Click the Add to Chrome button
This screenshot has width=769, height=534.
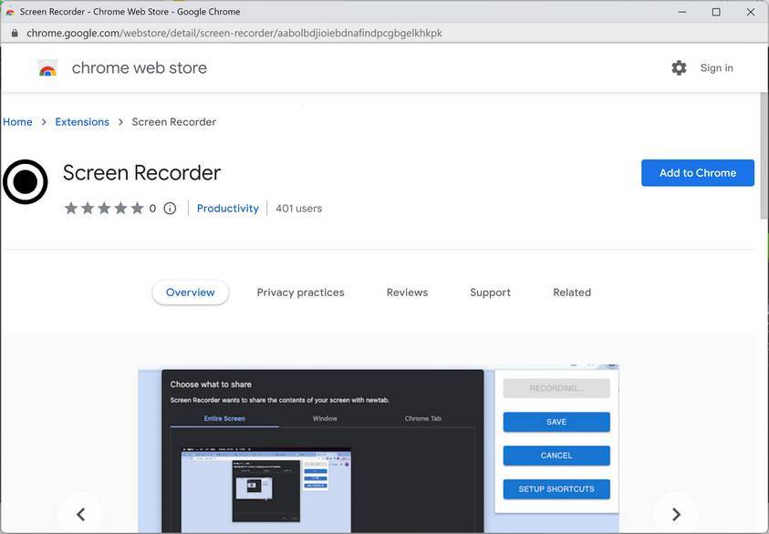698,173
